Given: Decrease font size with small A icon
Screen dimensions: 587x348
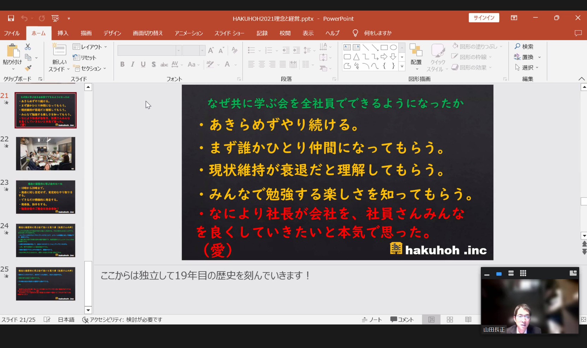Looking at the screenshot, I should tap(221, 50).
